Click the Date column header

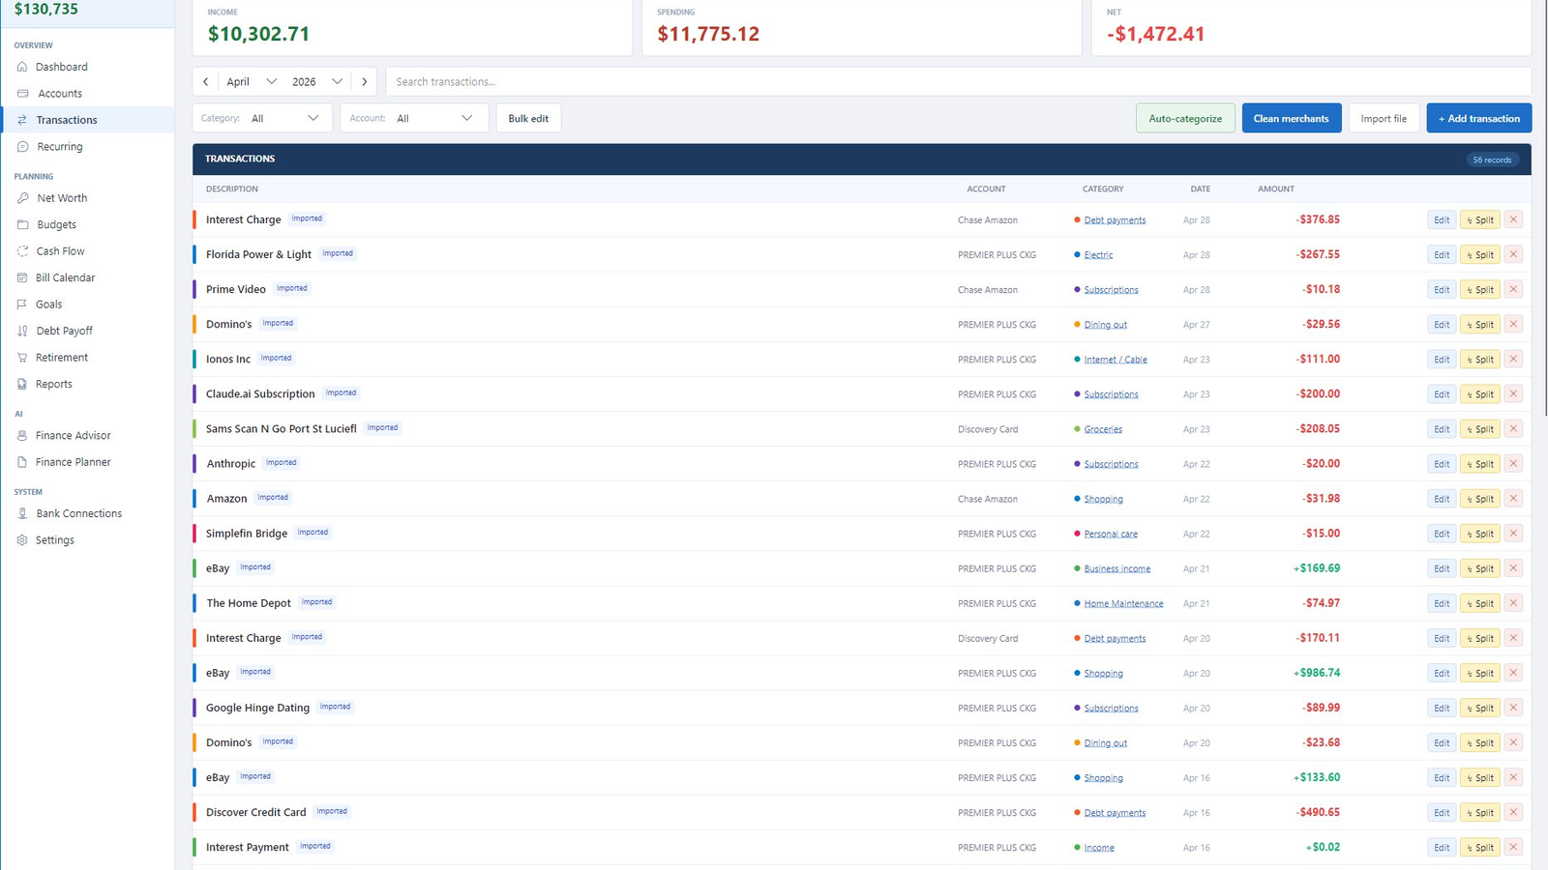pos(1200,188)
